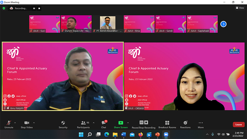247x139 pixels.
Task: Open the Windows Start menu
Action: [x=81, y=135]
